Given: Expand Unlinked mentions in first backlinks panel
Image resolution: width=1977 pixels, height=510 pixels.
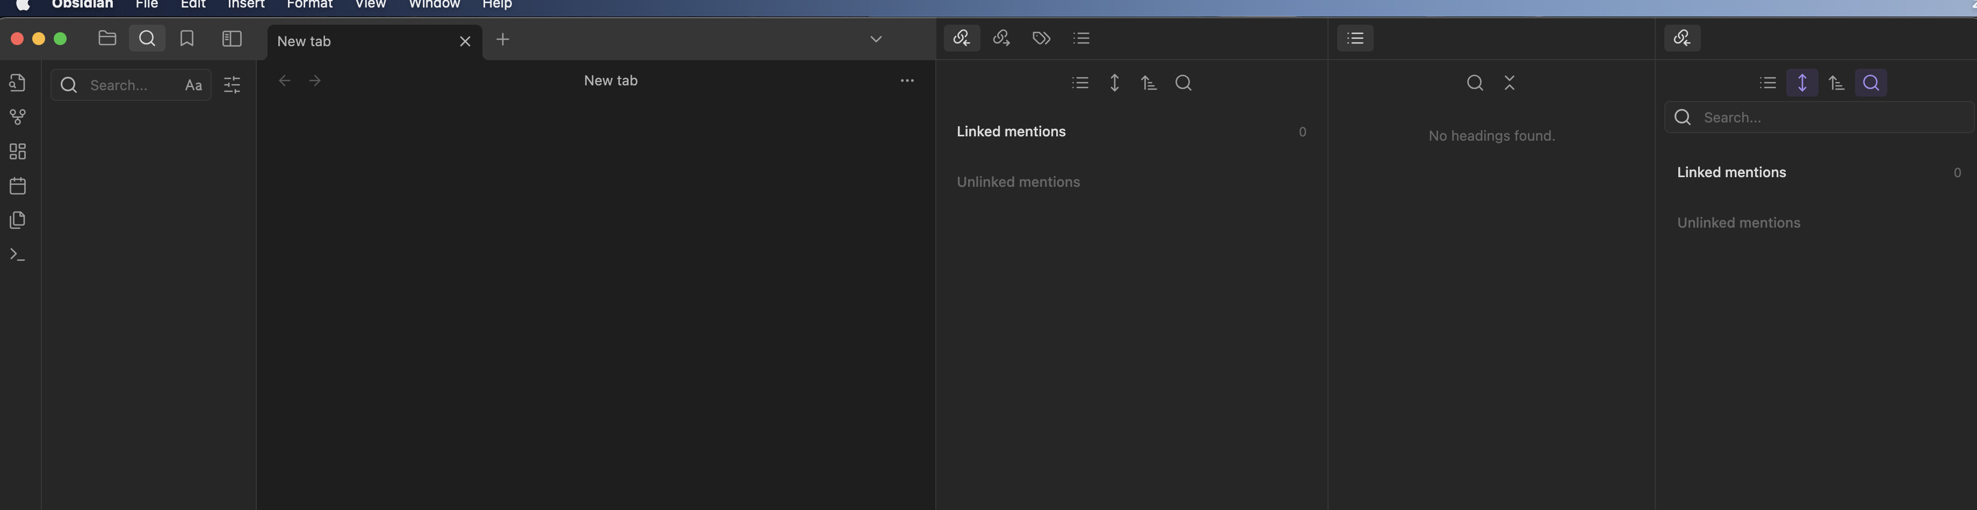Looking at the screenshot, I should (1131, 183).
